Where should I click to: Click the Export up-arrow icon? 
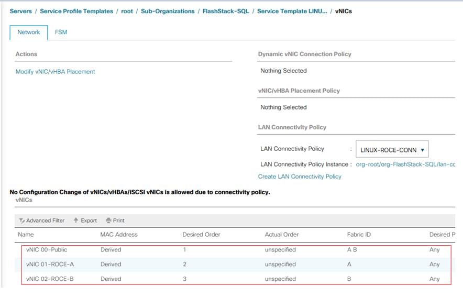(76, 221)
